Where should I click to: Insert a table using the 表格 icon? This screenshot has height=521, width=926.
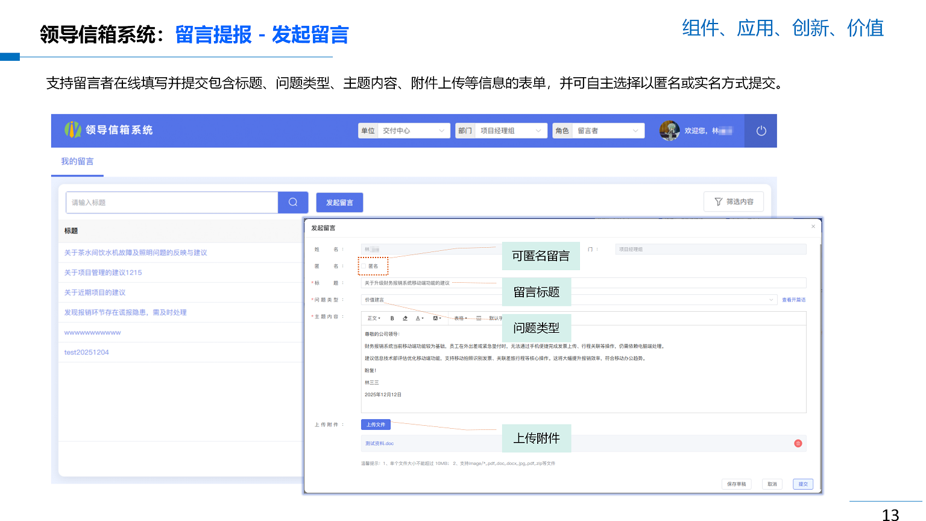point(459,318)
